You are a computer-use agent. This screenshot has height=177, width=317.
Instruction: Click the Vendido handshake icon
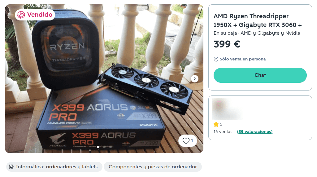[x=21, y=15]
